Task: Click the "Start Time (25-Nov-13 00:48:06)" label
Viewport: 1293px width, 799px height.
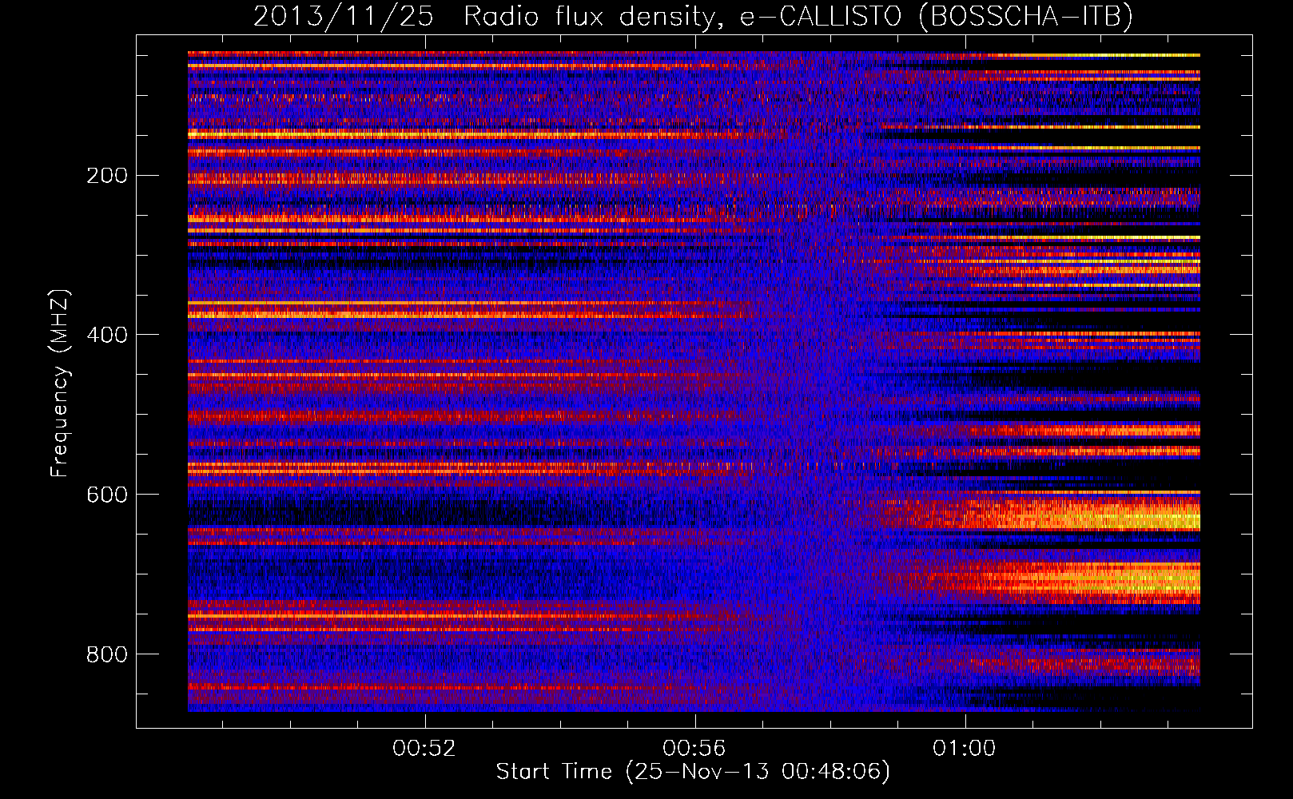Action: [693, 772]
